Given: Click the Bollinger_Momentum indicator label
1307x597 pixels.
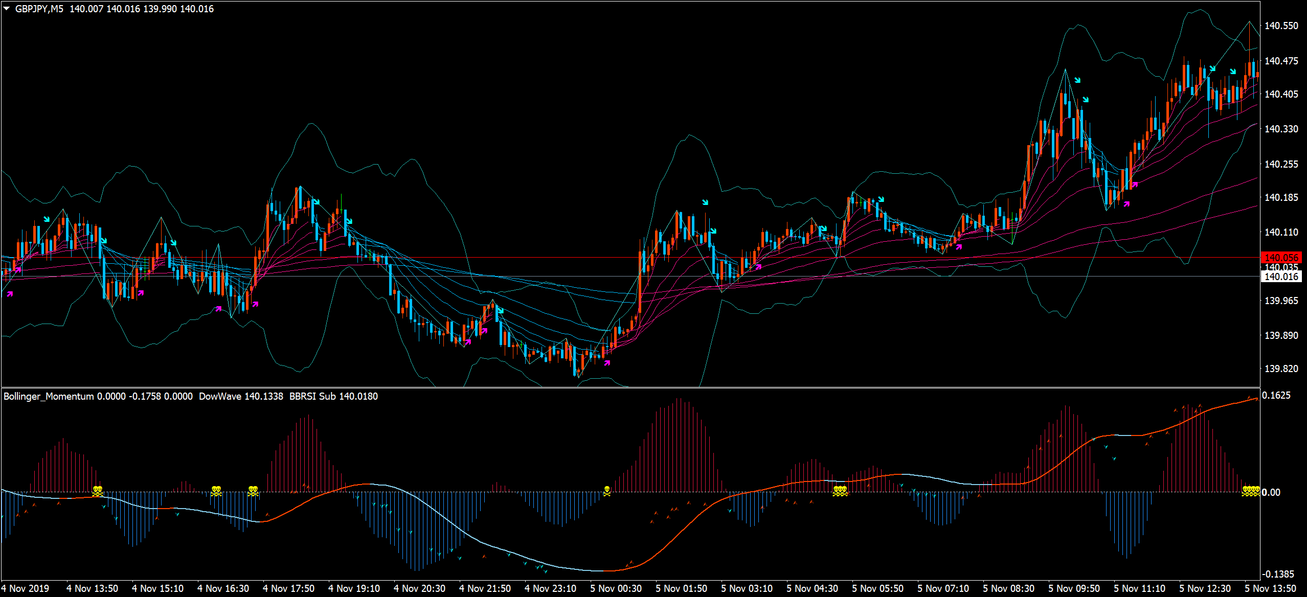Looking at the screenshot, I should [x=49, y=396].
